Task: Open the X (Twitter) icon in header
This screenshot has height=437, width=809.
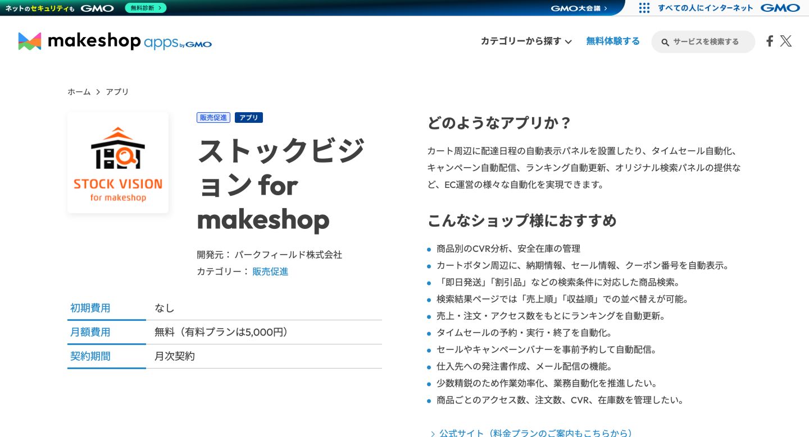Action: [x=786, y=41]
